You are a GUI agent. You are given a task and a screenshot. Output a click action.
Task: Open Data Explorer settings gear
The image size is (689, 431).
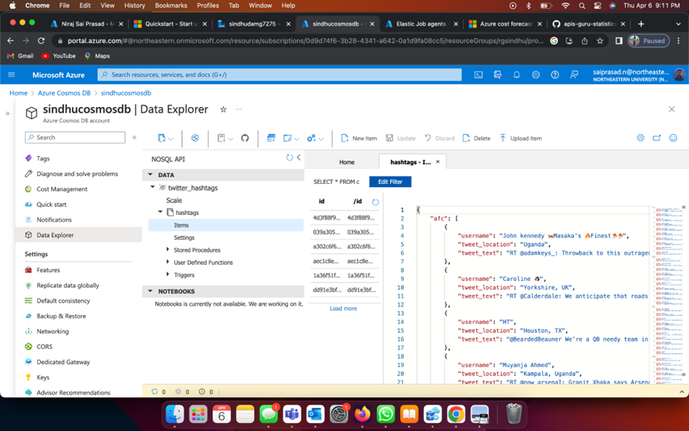point(641,138)
